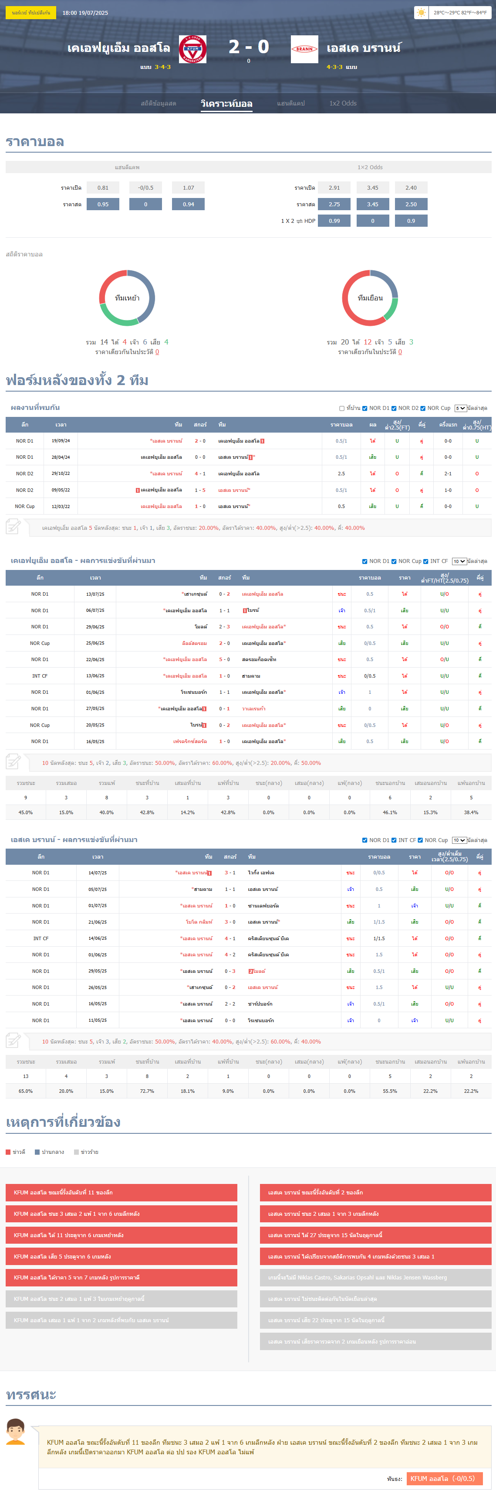This screenshot has height=1494, width=496.
Task: Click the 1X2 to HDP swap icon
Action: pyautogui.click(x=300, y=221)
